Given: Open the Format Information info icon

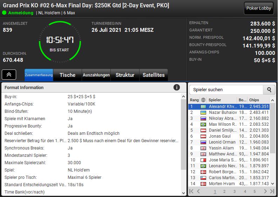Looking at the screenshot, I should (176, 87).
